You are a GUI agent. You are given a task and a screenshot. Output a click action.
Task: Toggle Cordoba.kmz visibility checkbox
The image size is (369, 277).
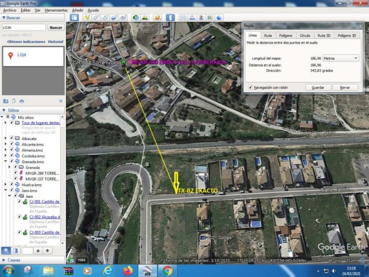click(x=12, y=157)
